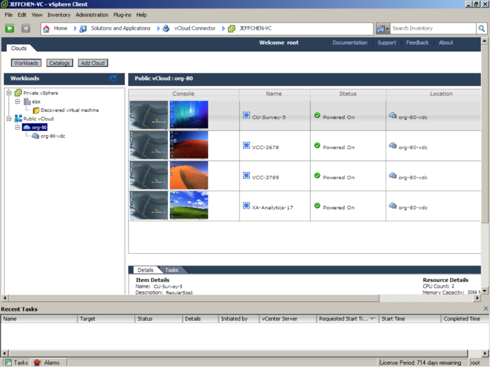Click the org-80-vdc cloud icon in tree

(36, 136)
